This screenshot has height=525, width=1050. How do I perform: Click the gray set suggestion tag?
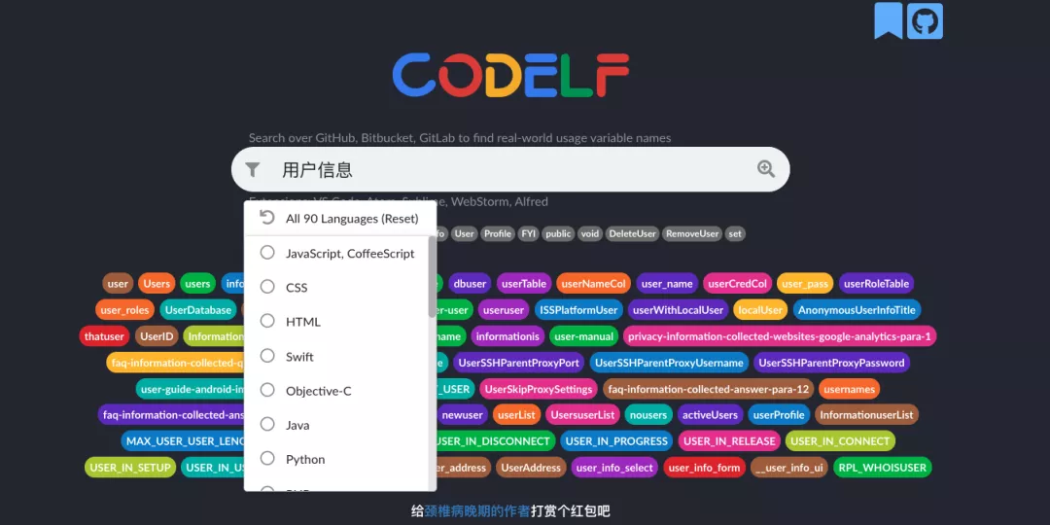pyautogui.click(x=735, y=233)
